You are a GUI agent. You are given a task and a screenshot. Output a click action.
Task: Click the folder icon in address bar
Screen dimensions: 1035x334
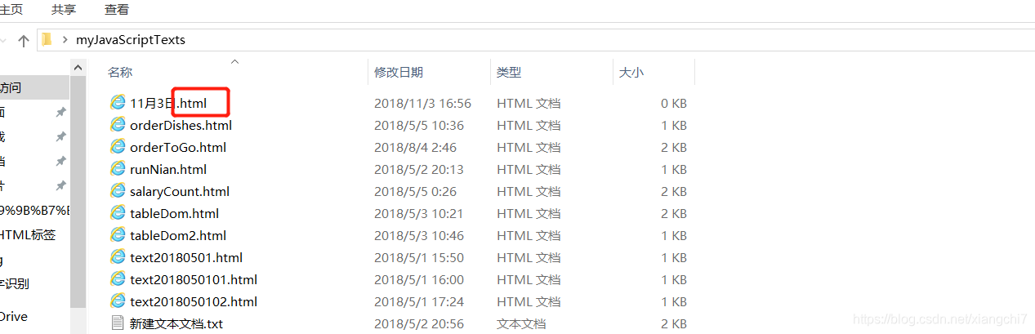47,39
